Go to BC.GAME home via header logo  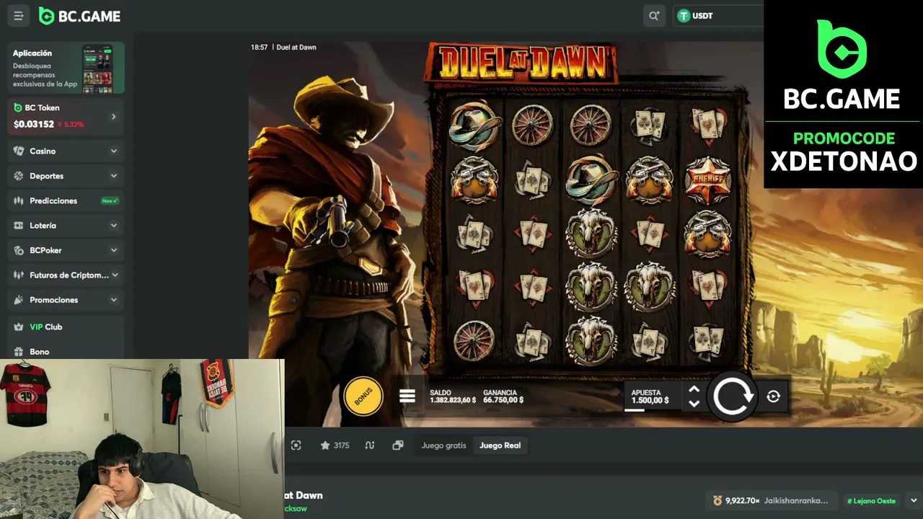point(79,16)
